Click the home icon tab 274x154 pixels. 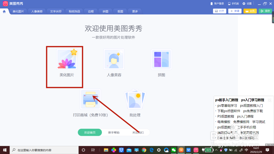[4, 12]
